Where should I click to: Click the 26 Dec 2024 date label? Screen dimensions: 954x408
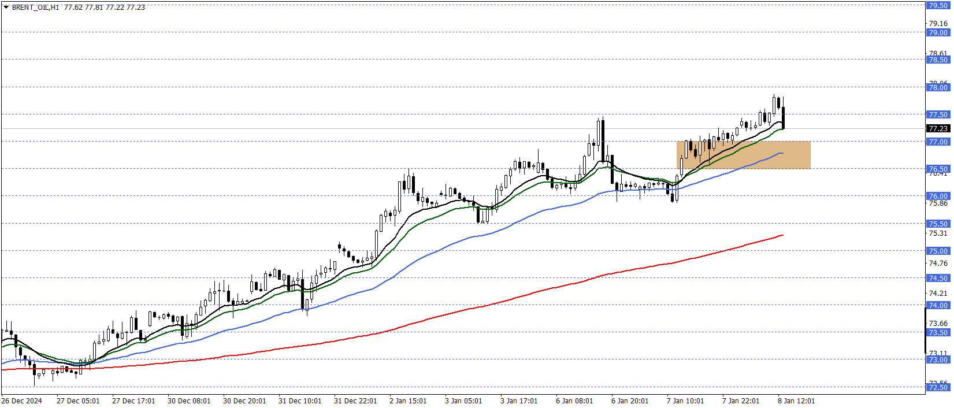(21, 401)
